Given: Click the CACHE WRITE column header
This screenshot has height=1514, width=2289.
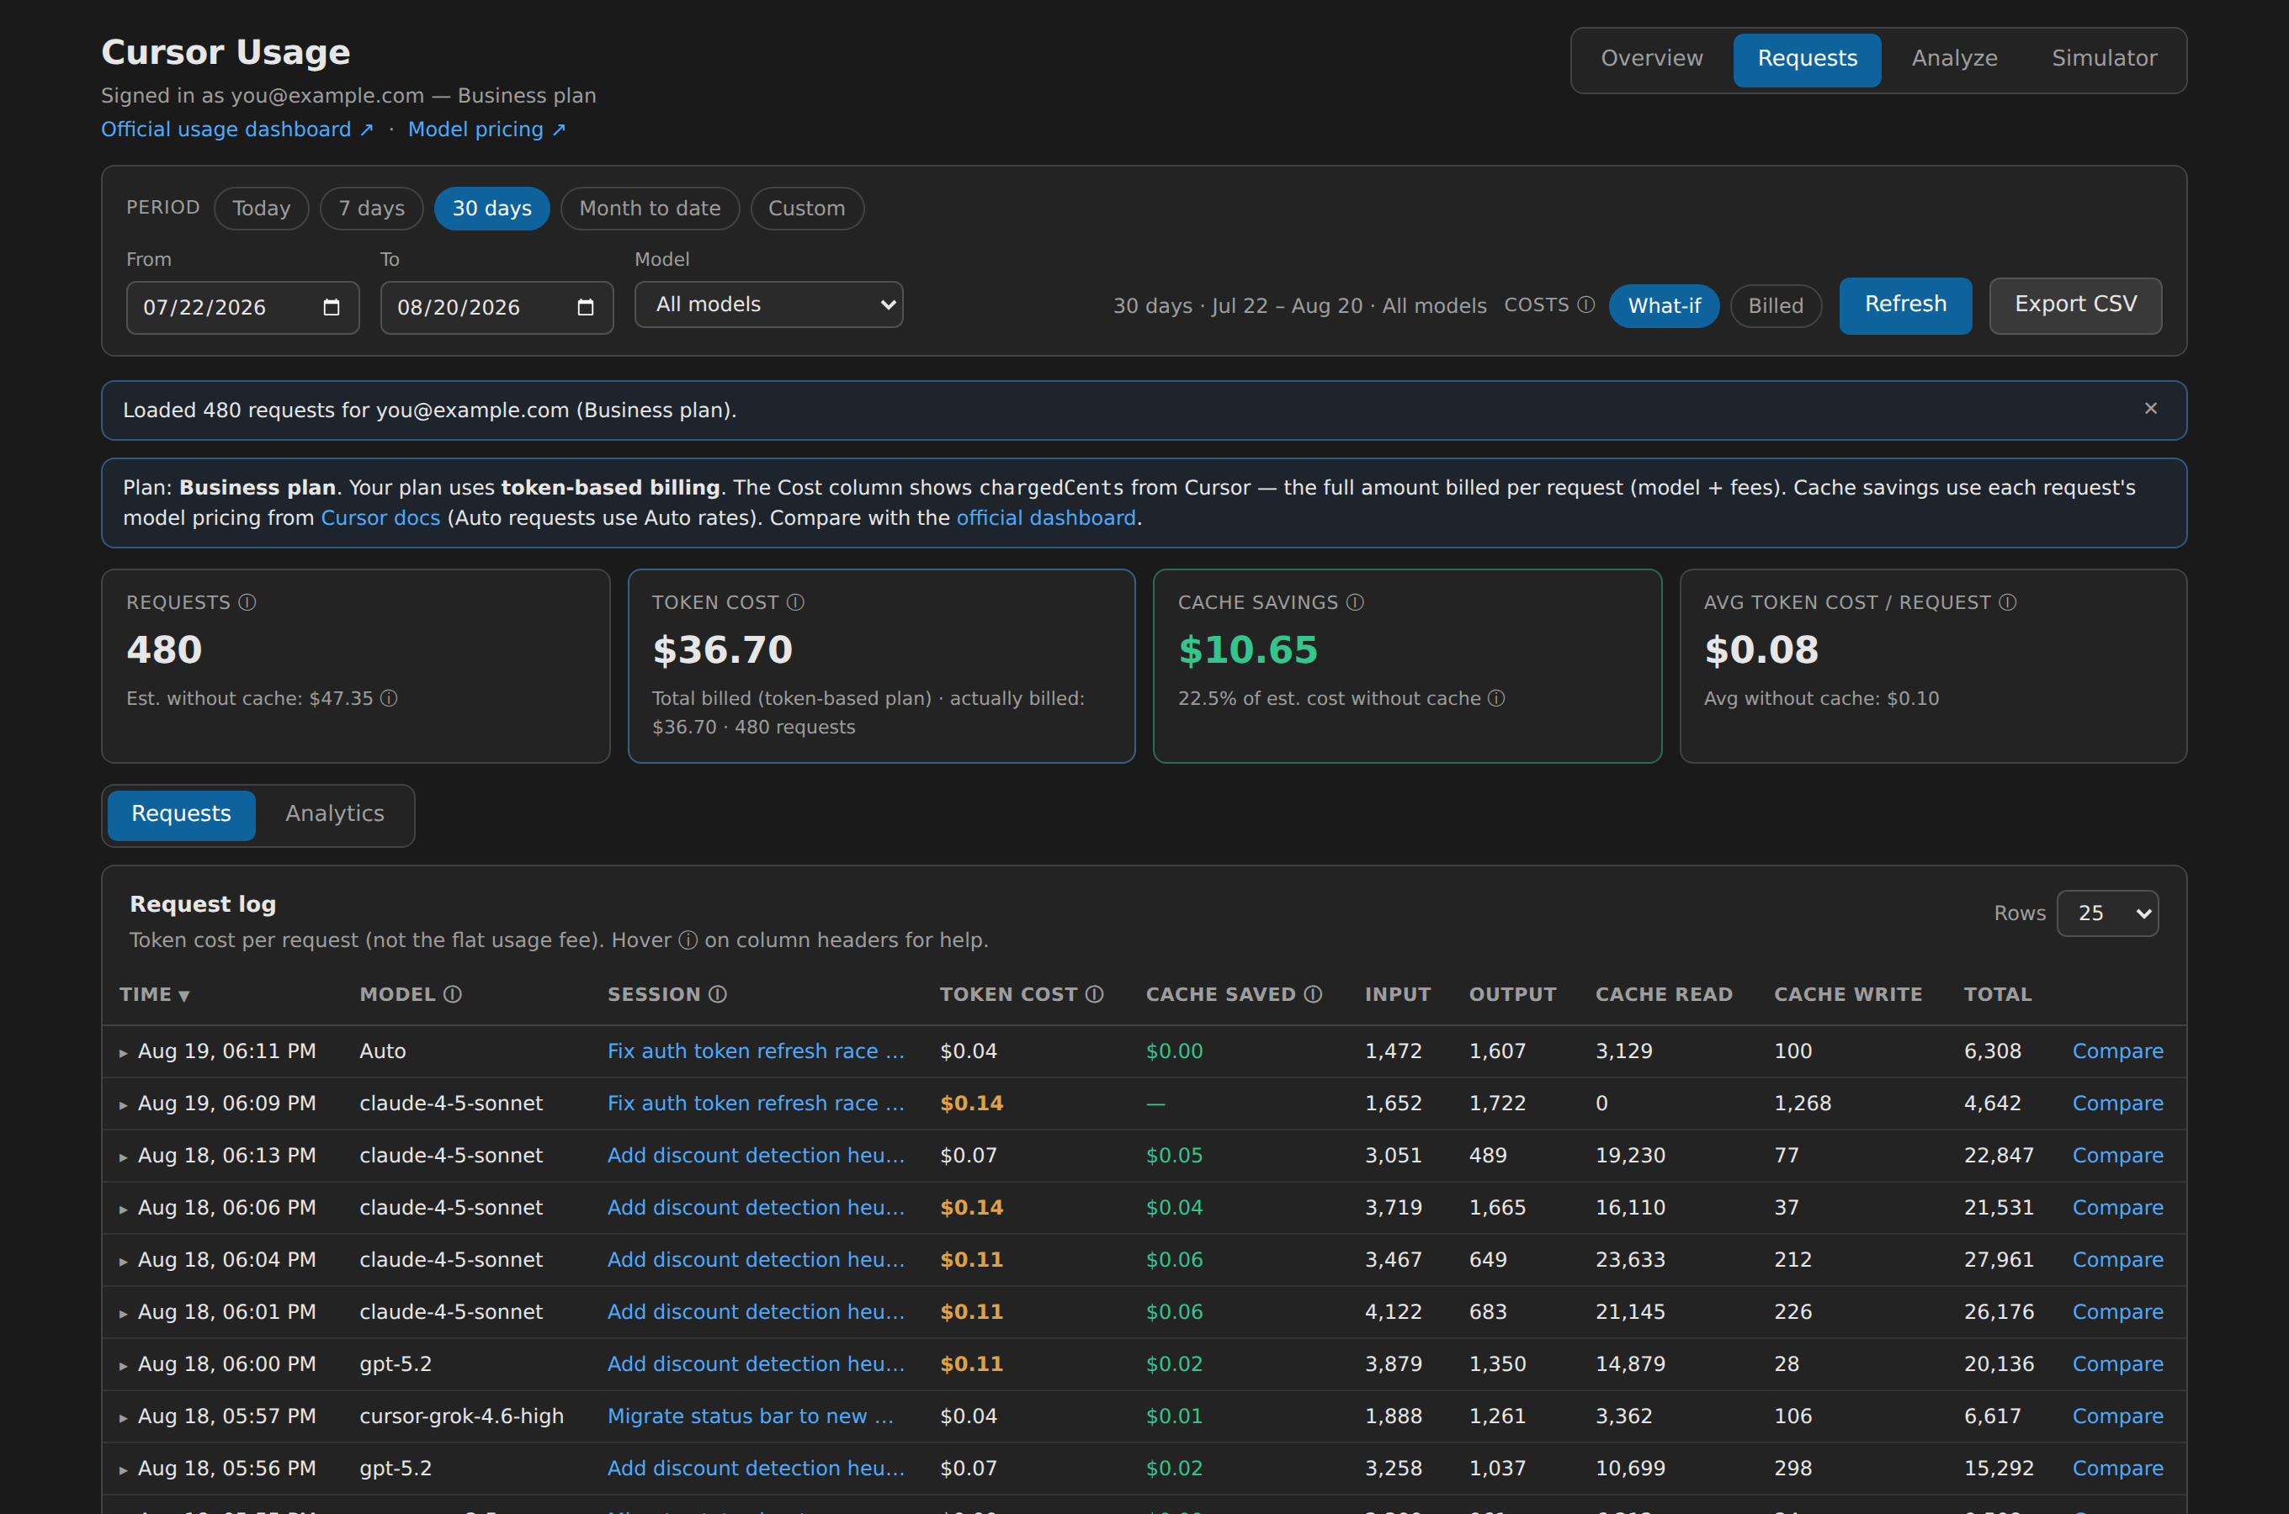Looking at the screenshot, I should [1848, 994].
